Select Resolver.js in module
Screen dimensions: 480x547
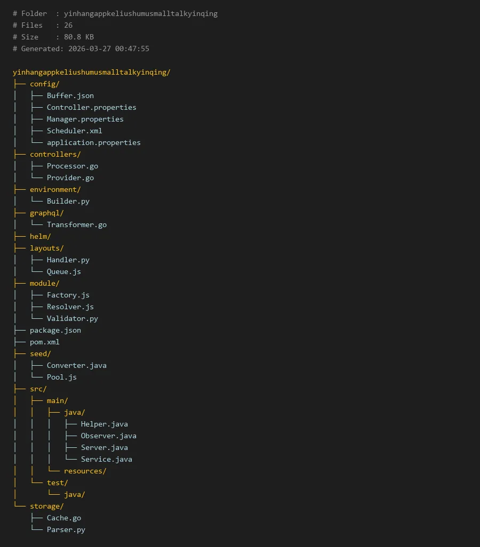point(70,307)
